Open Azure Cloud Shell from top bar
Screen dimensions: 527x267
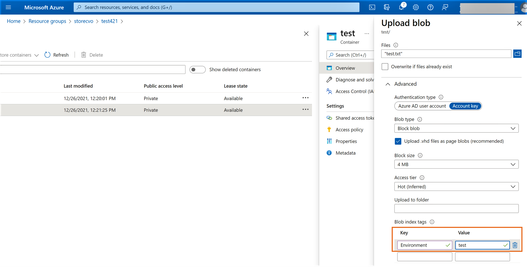tap(372, 7)
